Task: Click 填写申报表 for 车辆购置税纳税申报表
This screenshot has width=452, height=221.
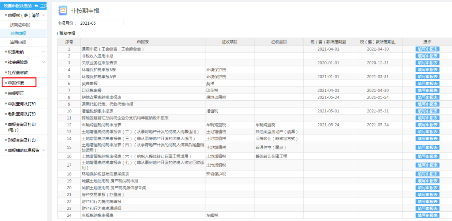Action: 427,125
